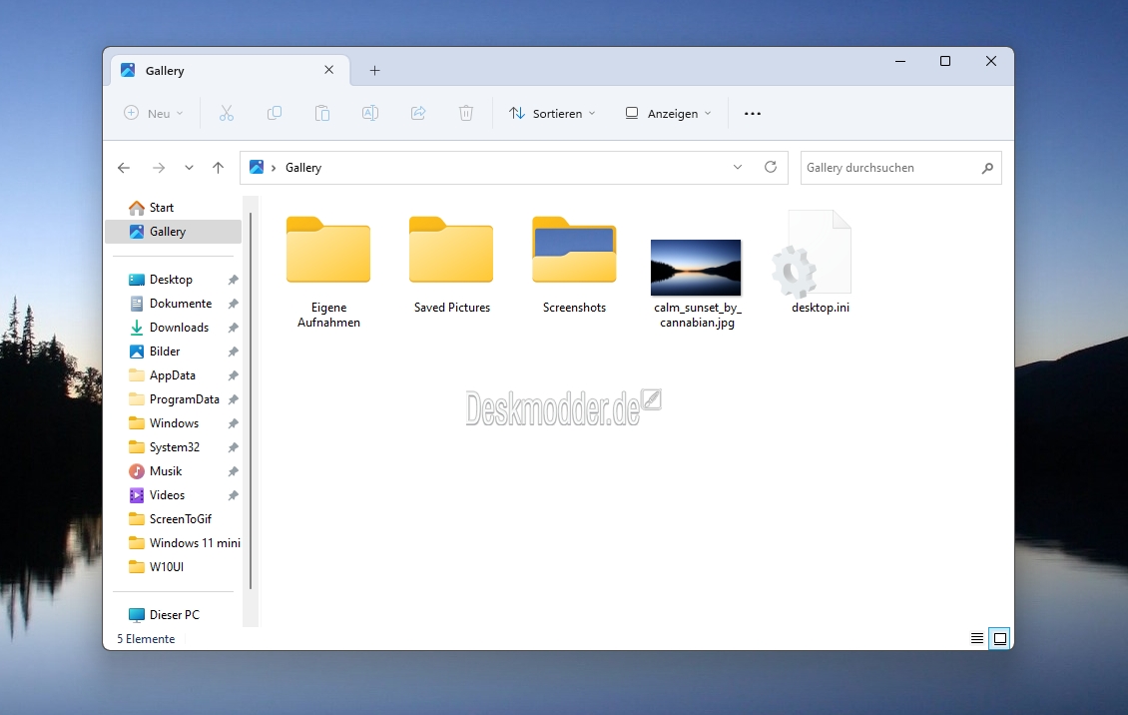
Task: Select the calm_sunset_by_cannabian.jpg thumbnail
Action: (x=696, y=268)
